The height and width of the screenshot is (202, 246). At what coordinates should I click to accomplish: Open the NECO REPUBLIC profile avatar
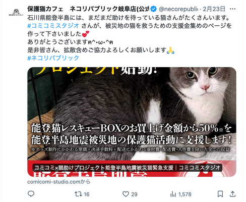16,13
